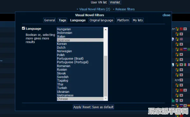The image size is (190, 117).
Task: Switch to the Platform tab
Action: point(123,20)
